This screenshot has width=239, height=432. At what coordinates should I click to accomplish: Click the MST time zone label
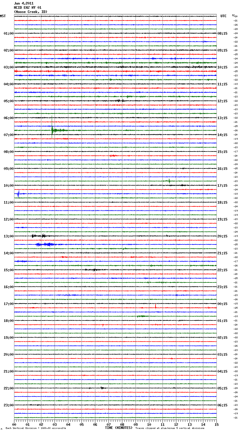click(3, 16)
